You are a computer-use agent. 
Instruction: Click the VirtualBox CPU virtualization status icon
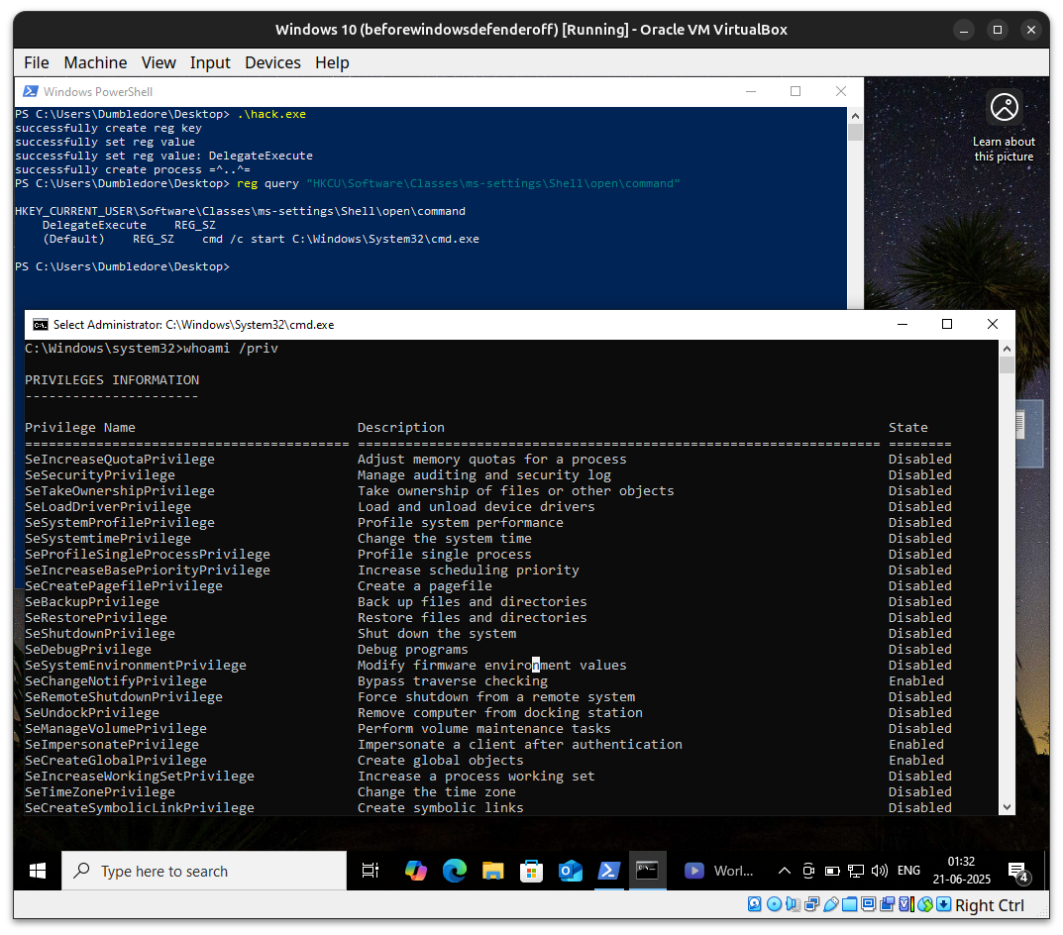click(906, 904)
